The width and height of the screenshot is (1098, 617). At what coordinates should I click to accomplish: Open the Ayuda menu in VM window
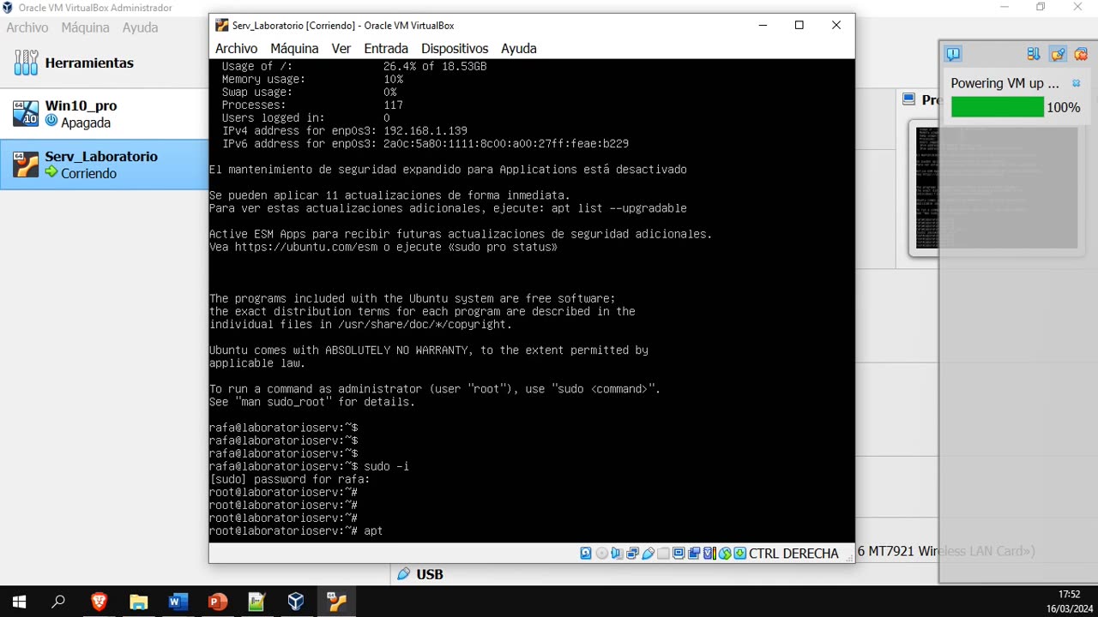[x=519, y=49]
